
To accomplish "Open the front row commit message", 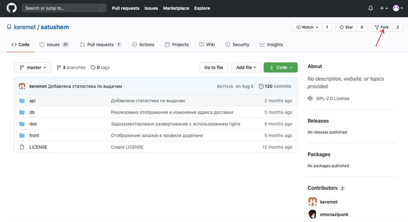I will click(x=157, y=136).
